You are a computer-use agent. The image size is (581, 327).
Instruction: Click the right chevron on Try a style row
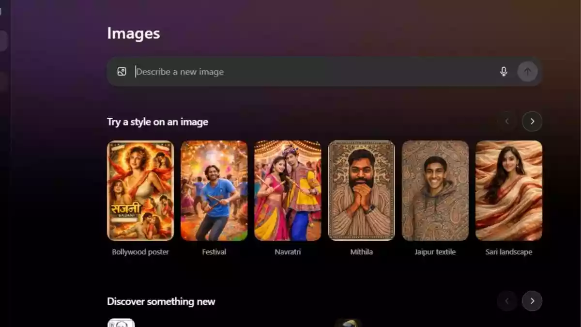532,122
